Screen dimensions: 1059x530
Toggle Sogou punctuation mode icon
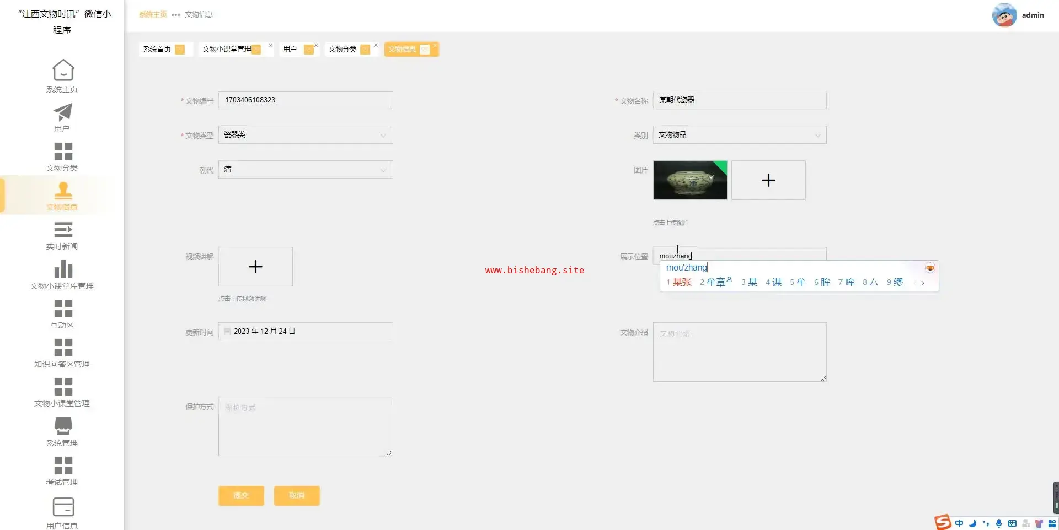pyautogui.click(x=986, y=523)
